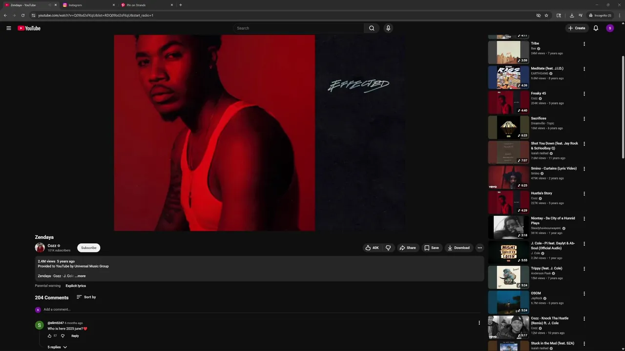This screenshot has height=351, width=625.
Task: Open the Incognito (3) profile chip
Action: tap(600, 15)
